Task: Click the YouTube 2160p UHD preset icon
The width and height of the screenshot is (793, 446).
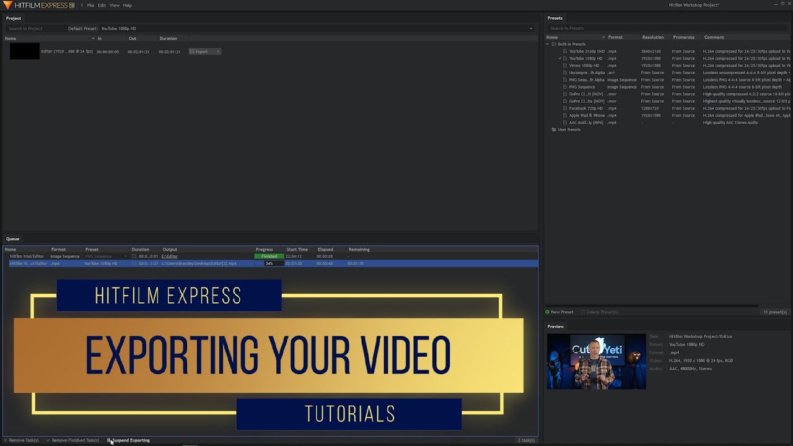Action: 565,51
